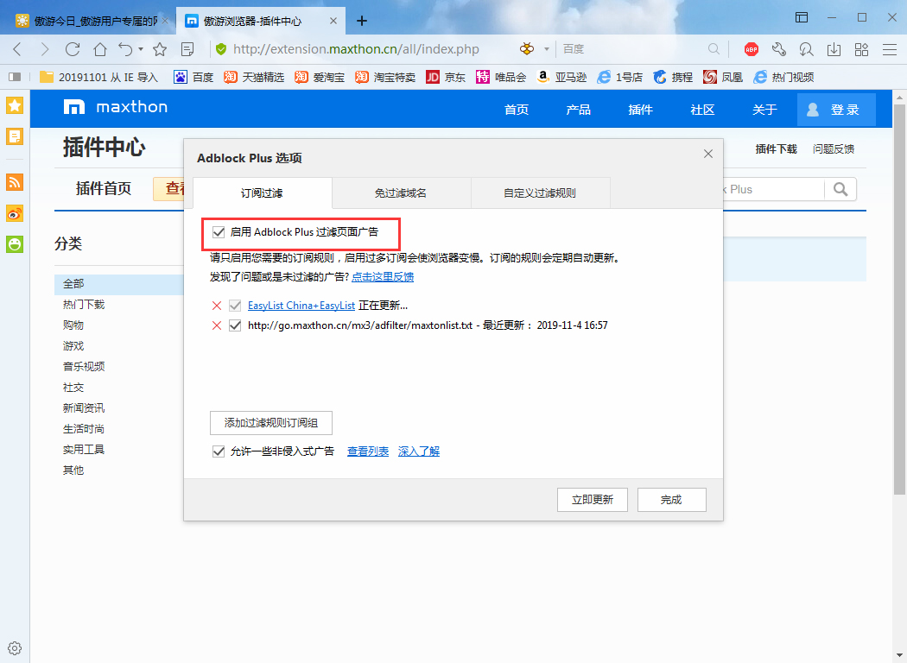Uncheck the EasyList China+EasyList subscription

[x=235, y=305]
